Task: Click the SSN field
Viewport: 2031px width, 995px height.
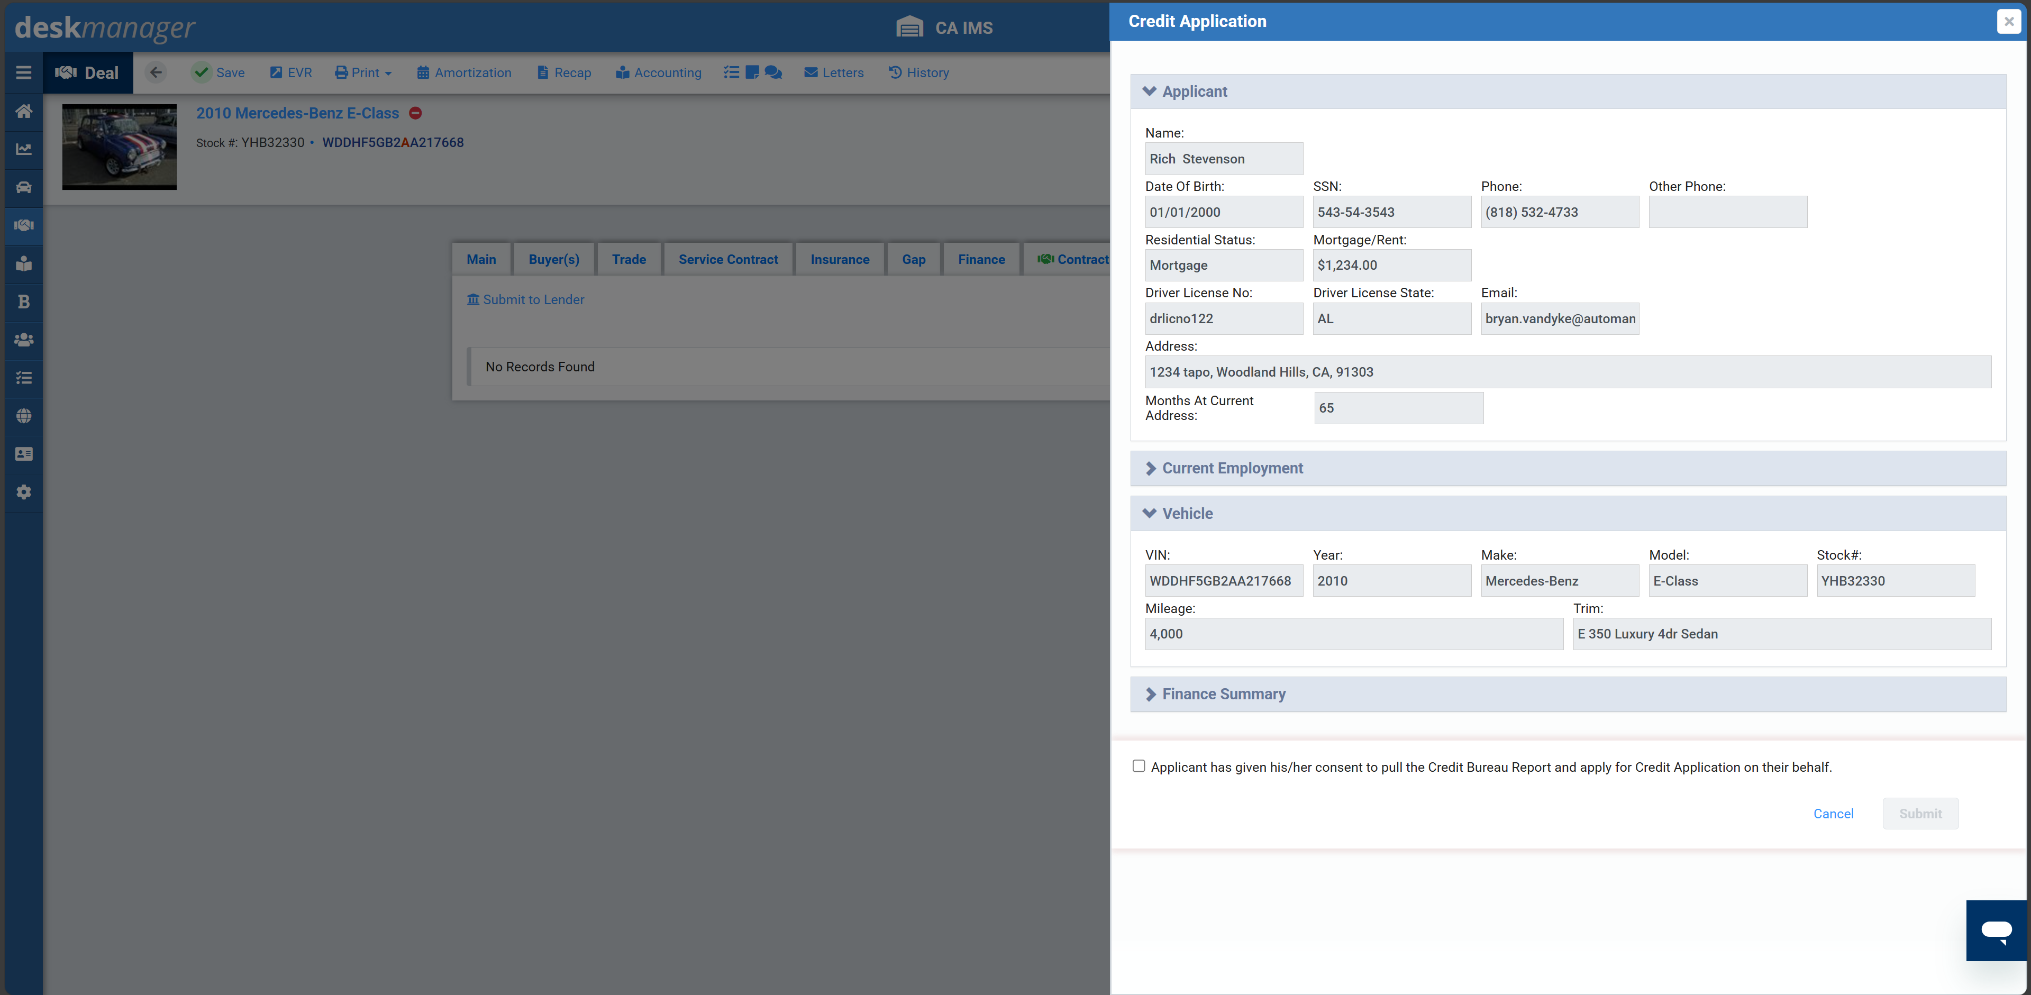Action: click(x=1391, y=212)
